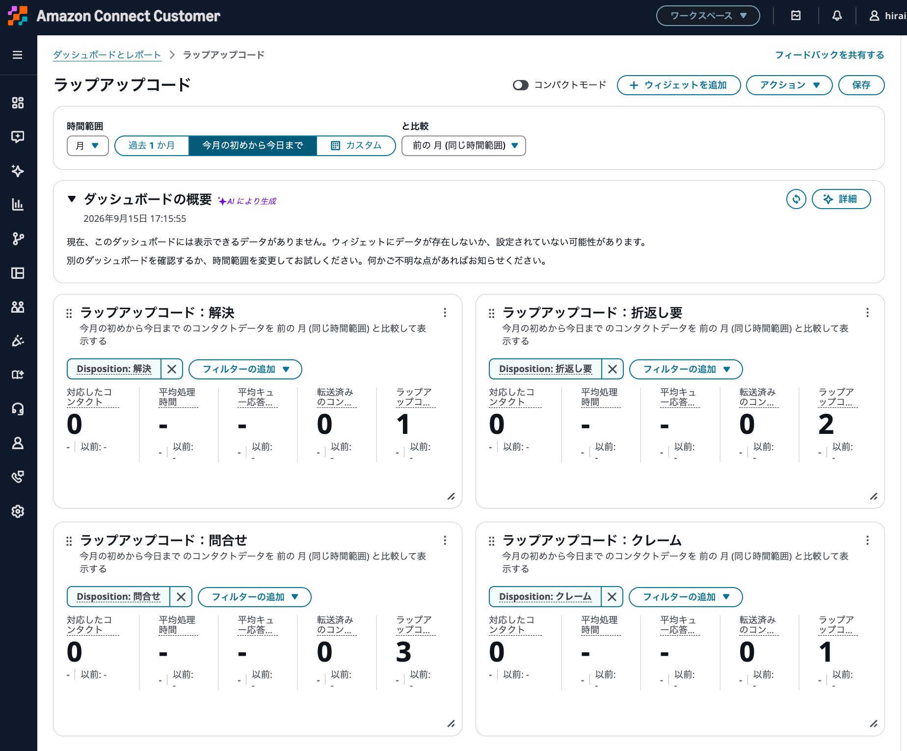Toggle コンパクトモード switch

coord(520,85)
